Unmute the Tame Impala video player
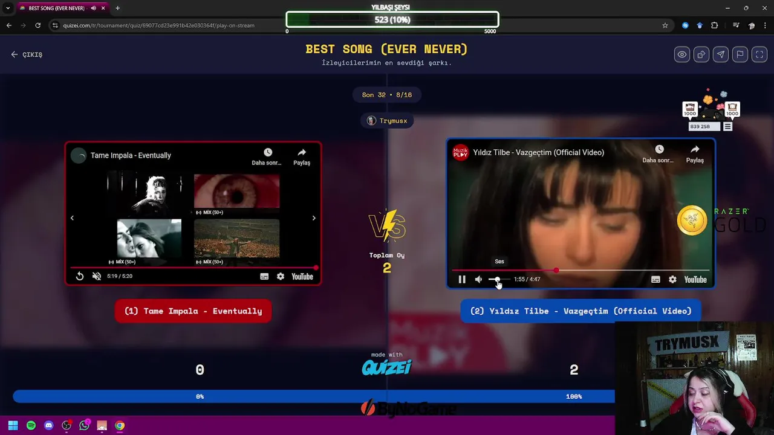The width and height of the screenshot is (774, 435). pos(96,276)
